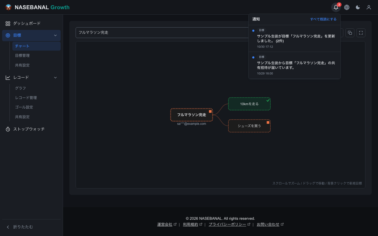Click すべて既読にする link
Screen dimensions: 378x236
pos(323,19)
